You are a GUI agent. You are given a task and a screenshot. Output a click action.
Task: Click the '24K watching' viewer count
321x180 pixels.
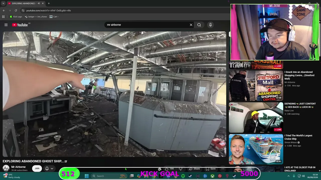[292, 114]
